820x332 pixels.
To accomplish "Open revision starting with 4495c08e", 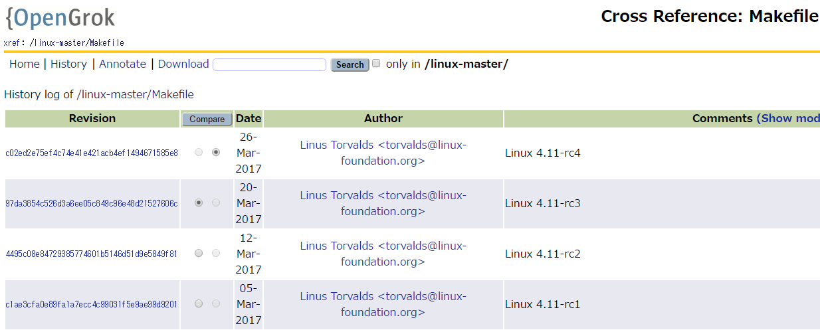I will [92, 254].
